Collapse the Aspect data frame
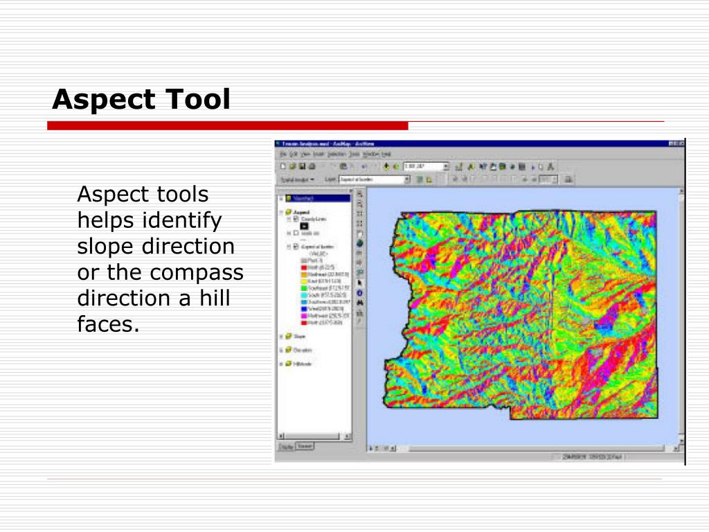 coord(281,212)
